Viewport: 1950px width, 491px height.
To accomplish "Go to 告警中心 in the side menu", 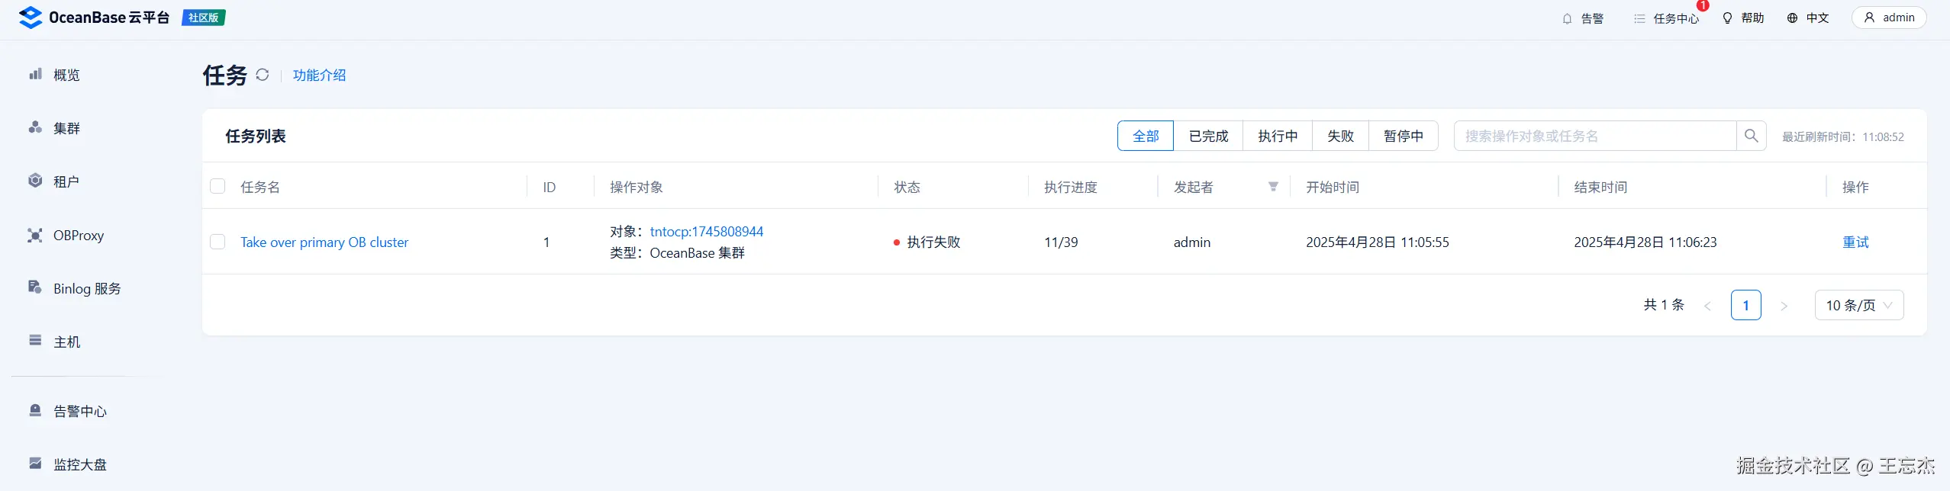I will tap(80, 411).
